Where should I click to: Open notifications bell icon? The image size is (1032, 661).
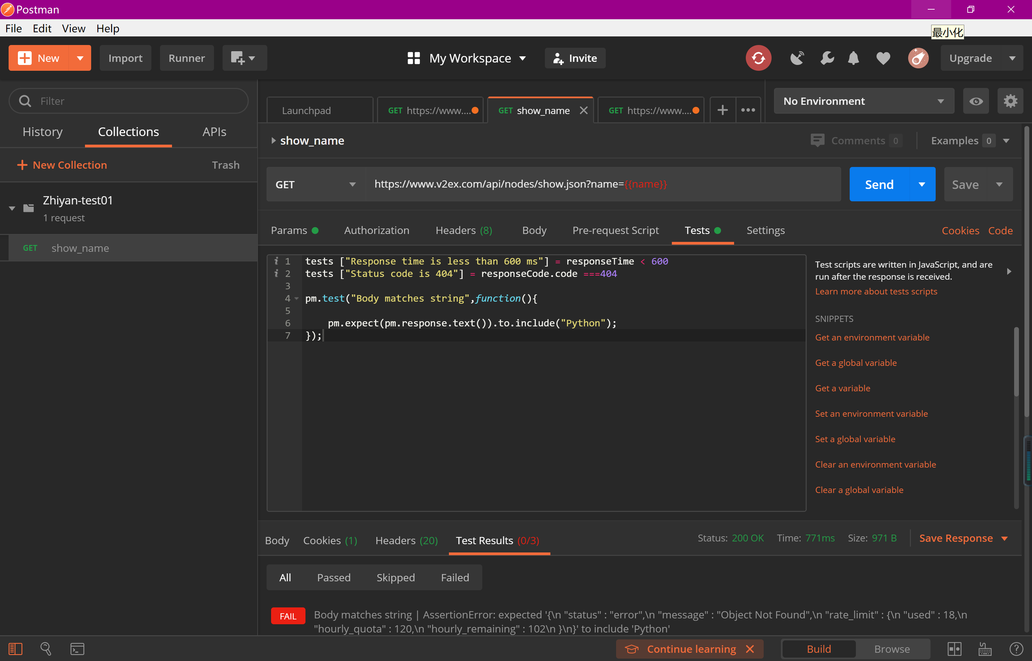coord(854,58)
